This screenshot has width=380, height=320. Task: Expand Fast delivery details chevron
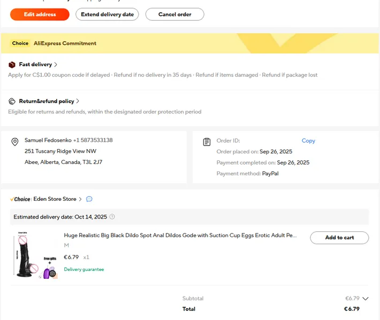(56, 65)
